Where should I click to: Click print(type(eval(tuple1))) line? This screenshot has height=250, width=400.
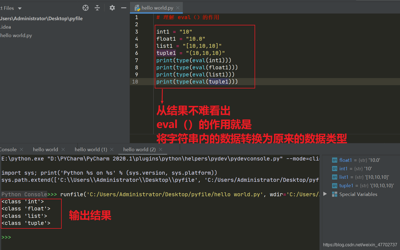pos(197,82)
